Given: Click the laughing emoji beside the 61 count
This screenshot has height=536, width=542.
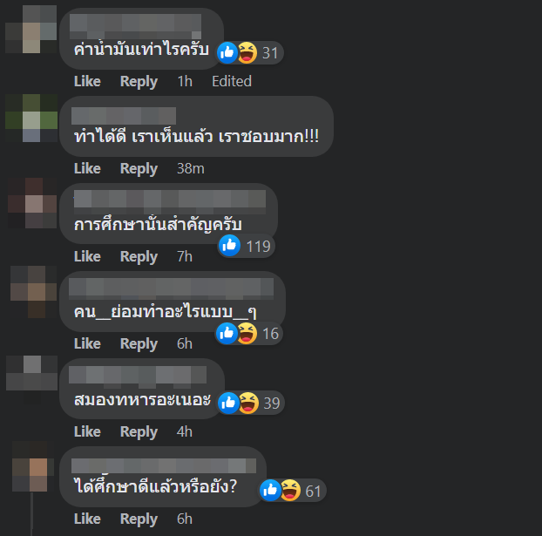Looking at the screenshot, I should (x=290, y=491).
